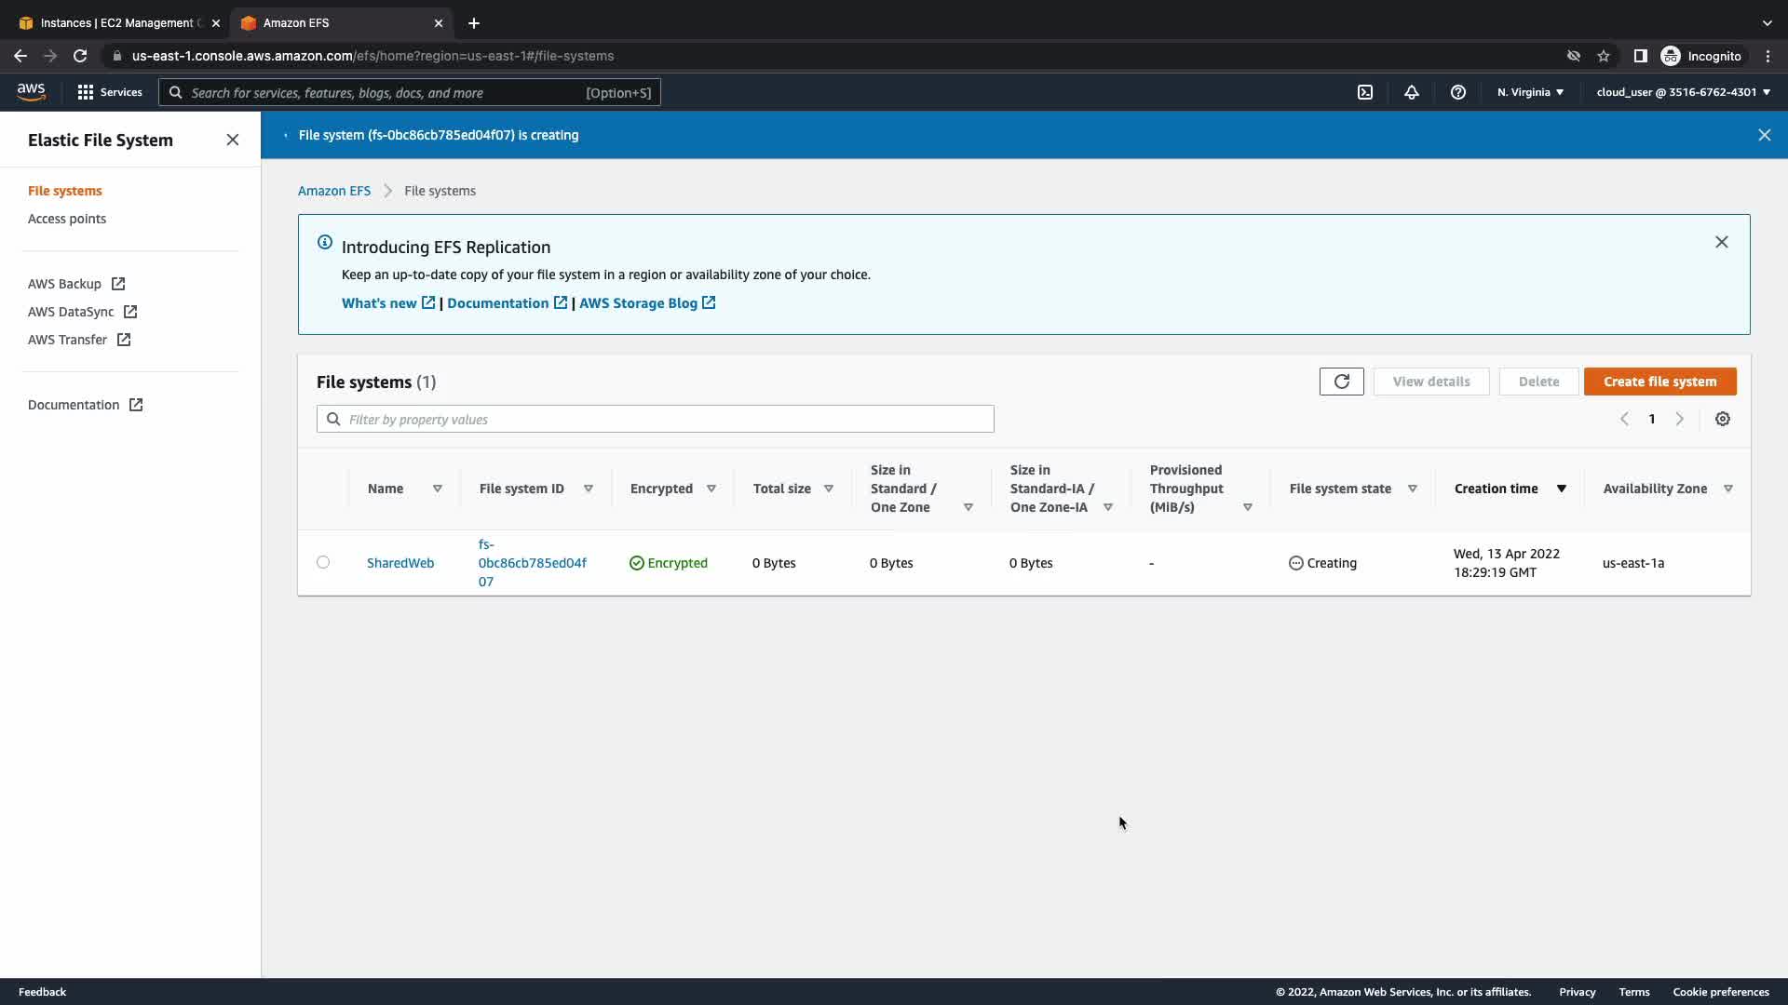
Task: Sort by Creation time column arrow
Action: click(x=1562, y=489)
